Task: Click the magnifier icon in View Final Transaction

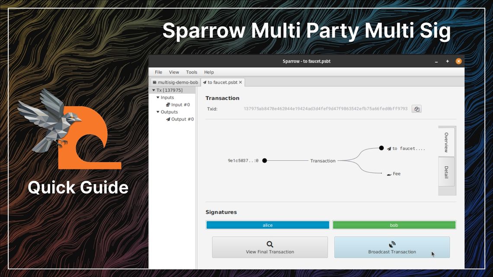Action: [x=270, y=244]
